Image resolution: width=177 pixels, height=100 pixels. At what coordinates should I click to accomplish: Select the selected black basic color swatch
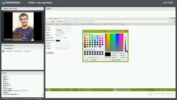click(85, 47)
